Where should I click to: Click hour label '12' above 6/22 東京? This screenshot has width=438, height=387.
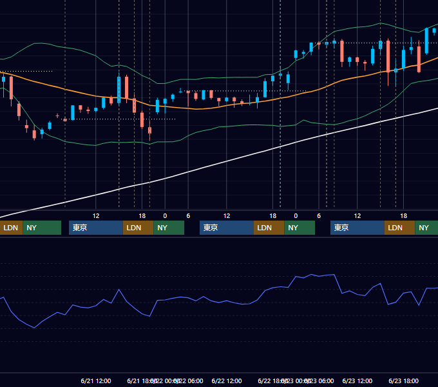(x=227, y=216)
